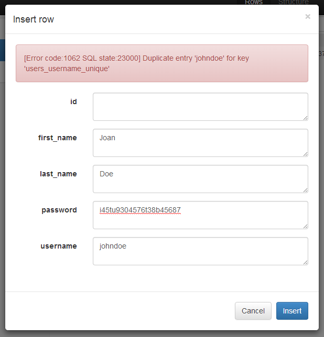
Task: Click the password label
Action: coord(59,210)
